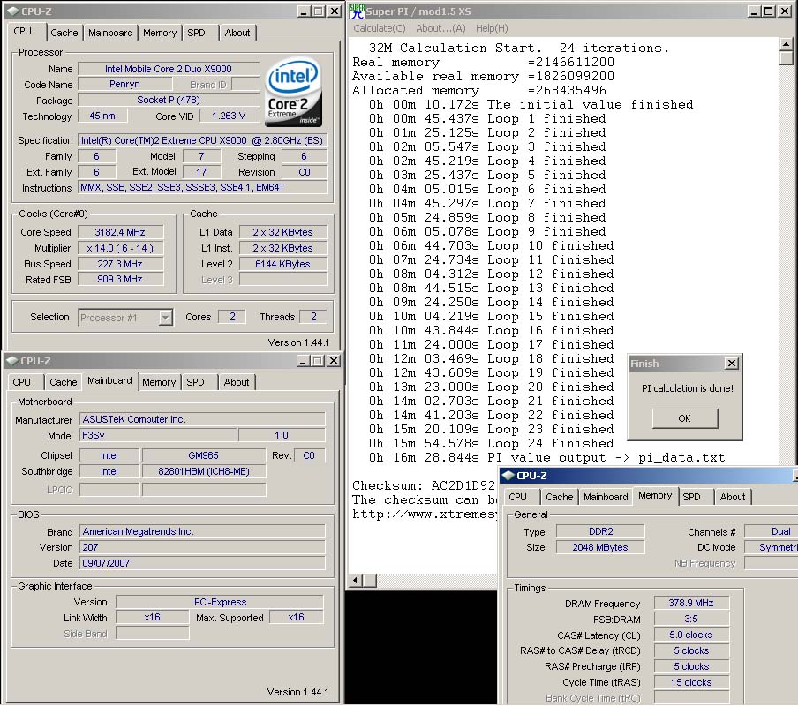This screenshot has height=706, width=798.
Task: Open About tab in top CPU-Z window
Action: [x=237, y=33]
